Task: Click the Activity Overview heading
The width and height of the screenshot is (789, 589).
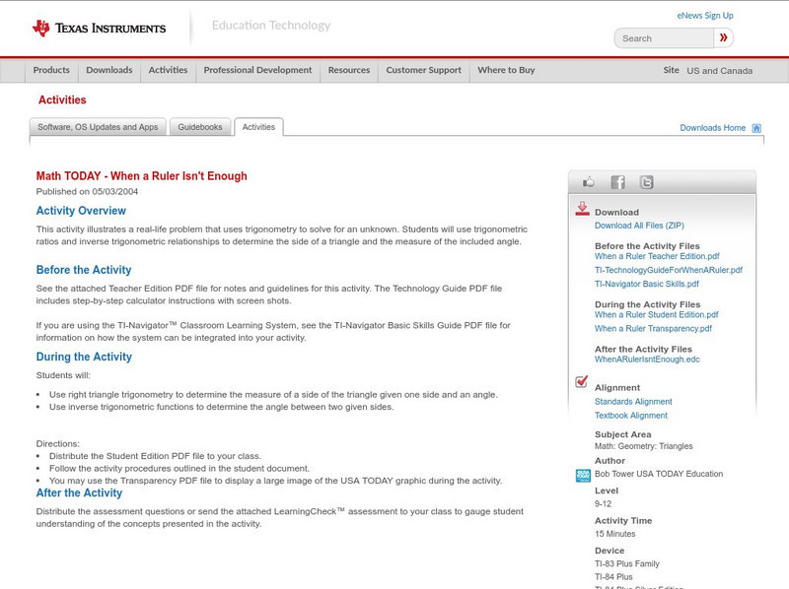Action: [81, 211]
